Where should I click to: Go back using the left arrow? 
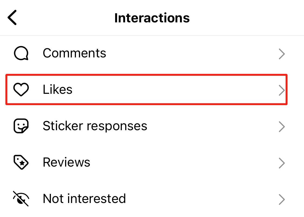coord(12,18)
